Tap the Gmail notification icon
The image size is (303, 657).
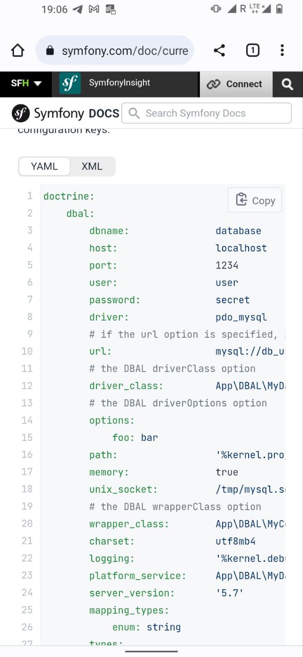[x=94, y=9]
